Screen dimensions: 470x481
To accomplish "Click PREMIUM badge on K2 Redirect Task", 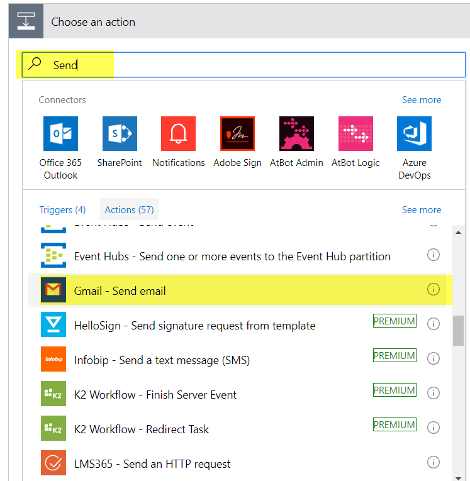I will 394,424.
